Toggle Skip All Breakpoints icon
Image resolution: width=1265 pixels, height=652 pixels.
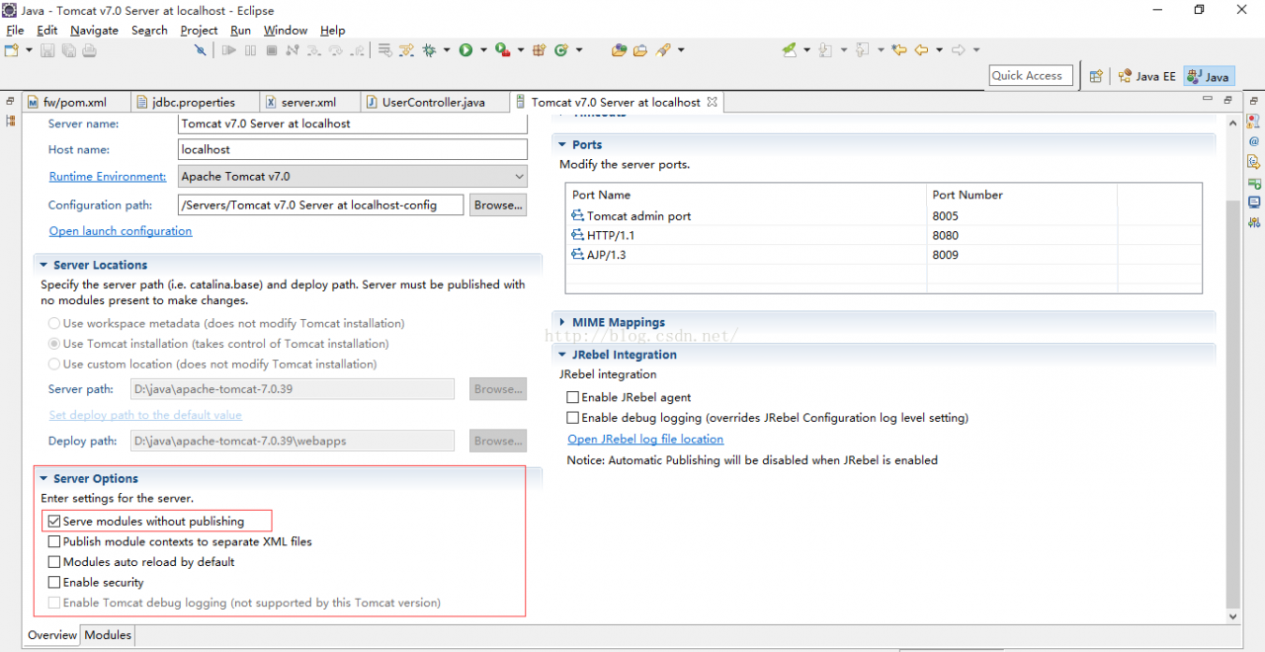[x=200, y=49]
